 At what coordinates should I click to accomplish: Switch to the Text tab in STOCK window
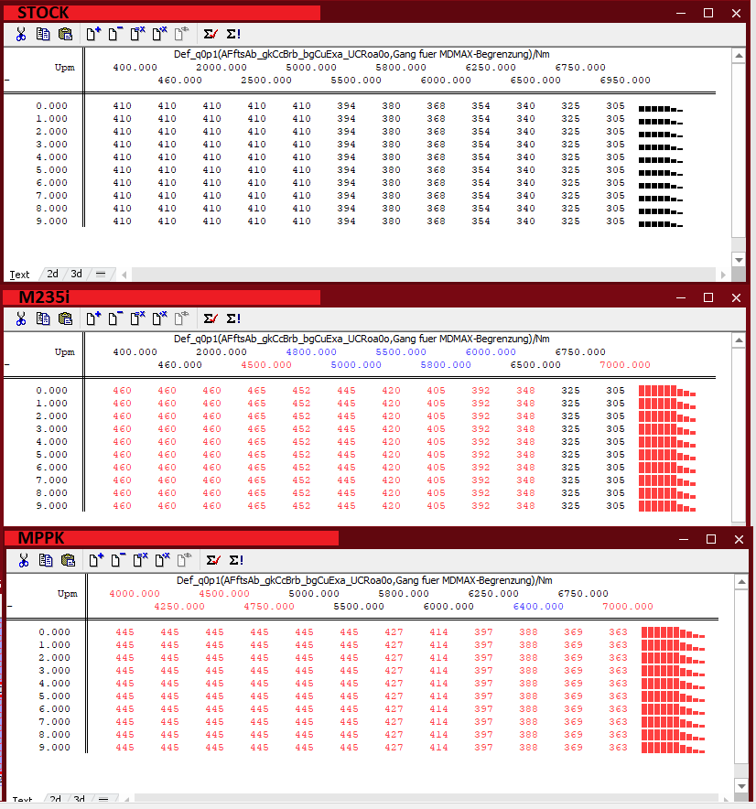[x=19, y=275]
